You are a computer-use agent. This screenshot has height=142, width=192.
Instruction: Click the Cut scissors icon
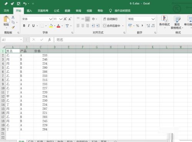(x=13, y=17)
